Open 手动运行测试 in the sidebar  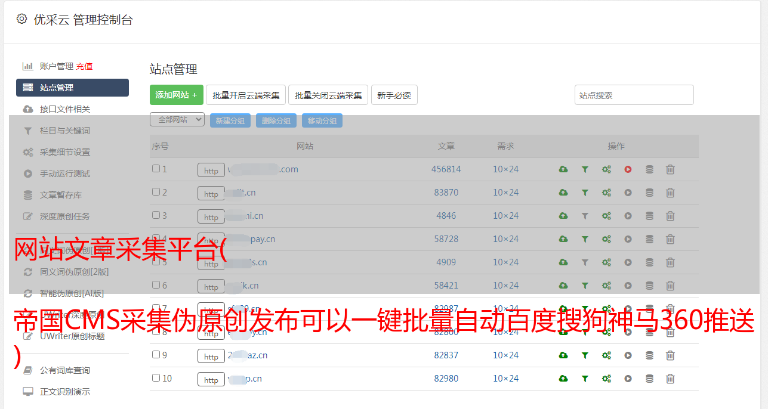tap(65, 173)
